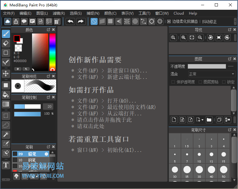Open the Cloud menu
Viewport: 238px width, 189px height.
pos(179,13)
